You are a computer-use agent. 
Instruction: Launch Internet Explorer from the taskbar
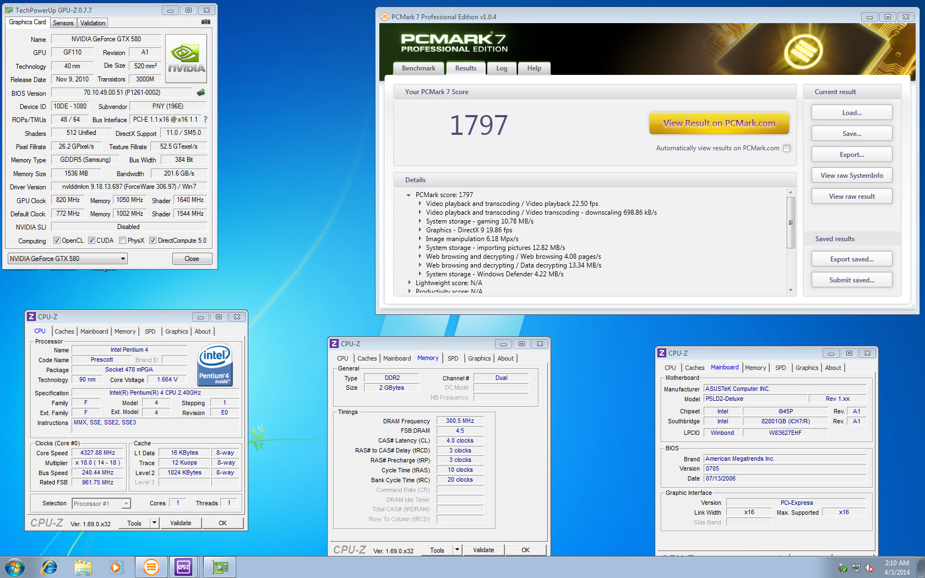point(50,567)
